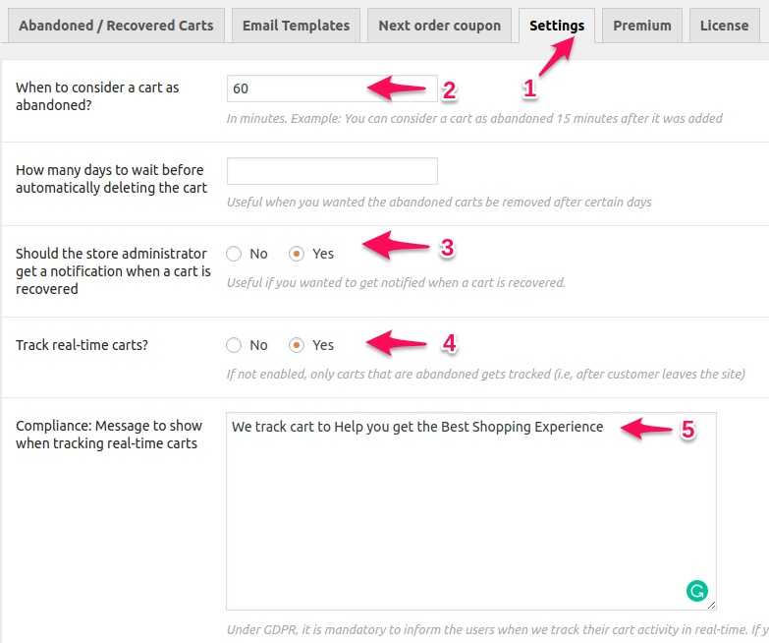Viewport: 769px width, 643px height.
Task: Select No for store administrator notification
Action: coord(234,254)
